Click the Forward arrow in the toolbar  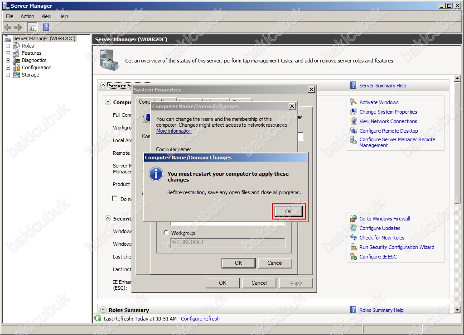pyautogui.click(x=18, y=28)
